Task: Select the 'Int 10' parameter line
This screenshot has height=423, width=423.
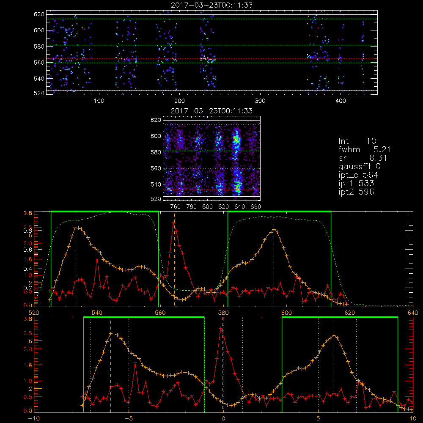Action: [357, 141]
